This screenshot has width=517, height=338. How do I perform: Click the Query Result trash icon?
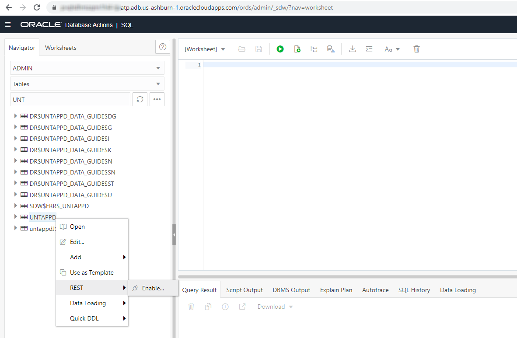[191, 307]
